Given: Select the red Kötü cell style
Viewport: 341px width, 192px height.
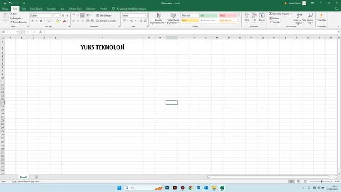Looking at the screenshot, I should tap(228, 15).
